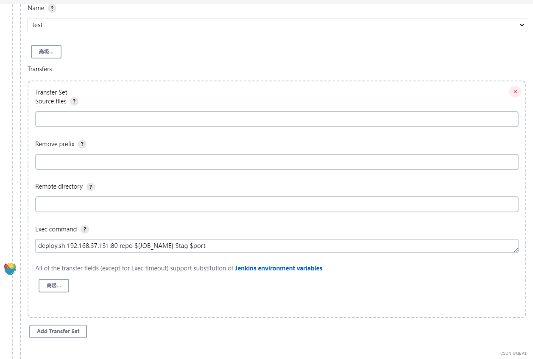
Task: Click the Source files label
Action: point(51,101)
